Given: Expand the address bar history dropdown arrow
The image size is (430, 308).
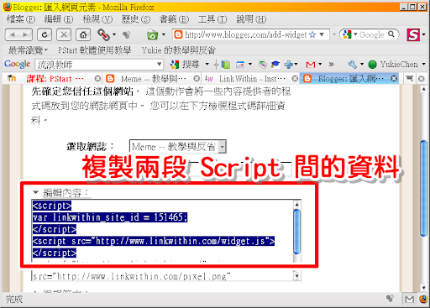Looking at the screenshot, I should (x=322, y=34).
